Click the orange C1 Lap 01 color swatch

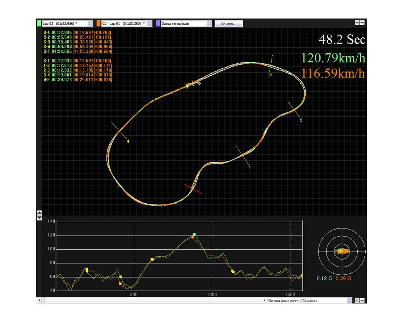[x=98, y=24]
